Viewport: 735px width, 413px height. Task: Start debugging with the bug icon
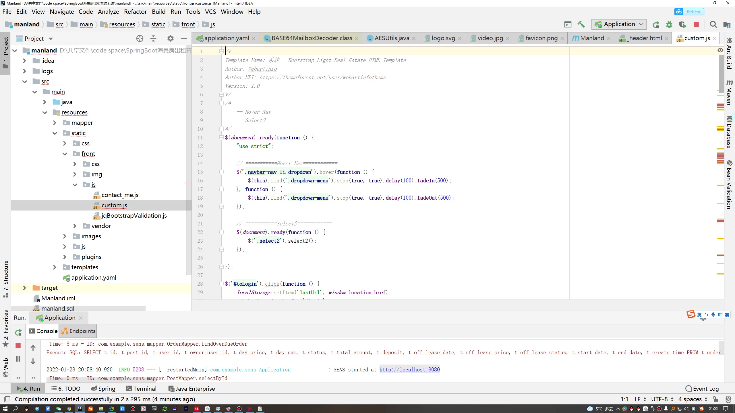click(x=669, y=24)
